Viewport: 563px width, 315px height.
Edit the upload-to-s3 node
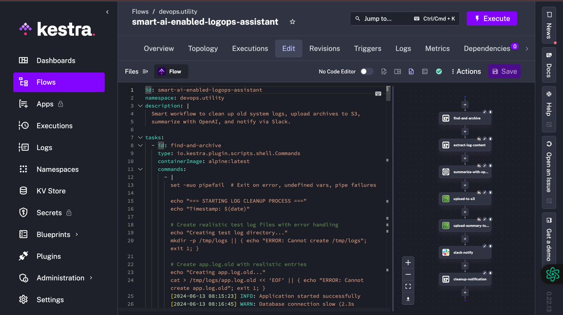(484, 192)
